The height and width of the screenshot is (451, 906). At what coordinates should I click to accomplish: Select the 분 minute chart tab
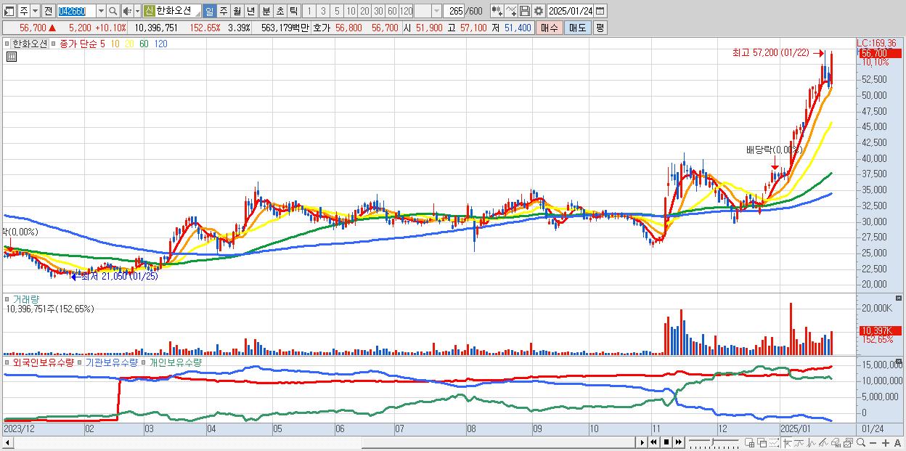click(266, 11)
